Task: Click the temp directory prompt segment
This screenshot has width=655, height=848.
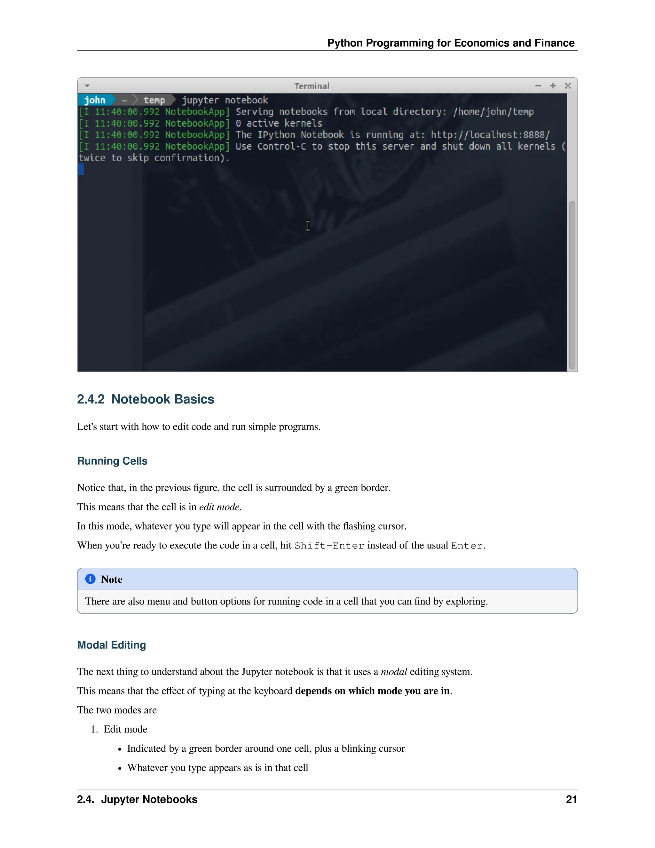Action: [x=154, y=100]
